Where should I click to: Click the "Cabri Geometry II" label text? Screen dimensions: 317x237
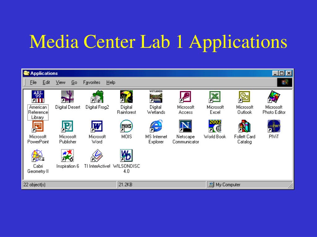tap(38, 169)
